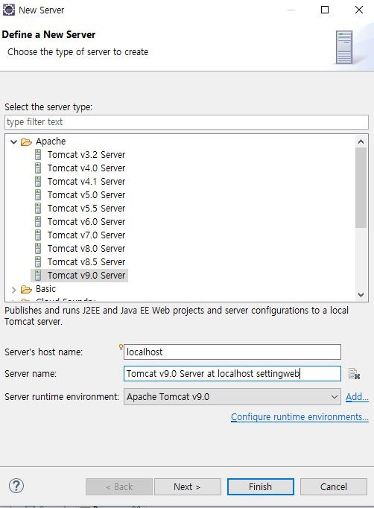The image size is (374, 508).
Task: Select Tomcat v9.0 Server entry
Action: (86, 276)
